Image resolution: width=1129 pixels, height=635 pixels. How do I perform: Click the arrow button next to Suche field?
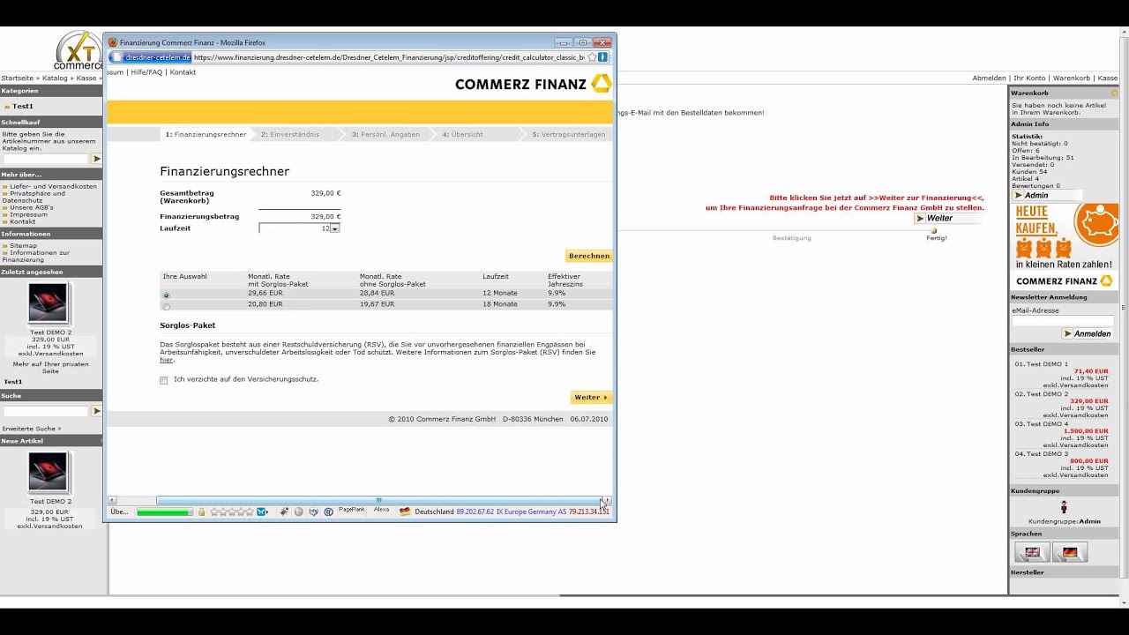(x=96, y=411)
